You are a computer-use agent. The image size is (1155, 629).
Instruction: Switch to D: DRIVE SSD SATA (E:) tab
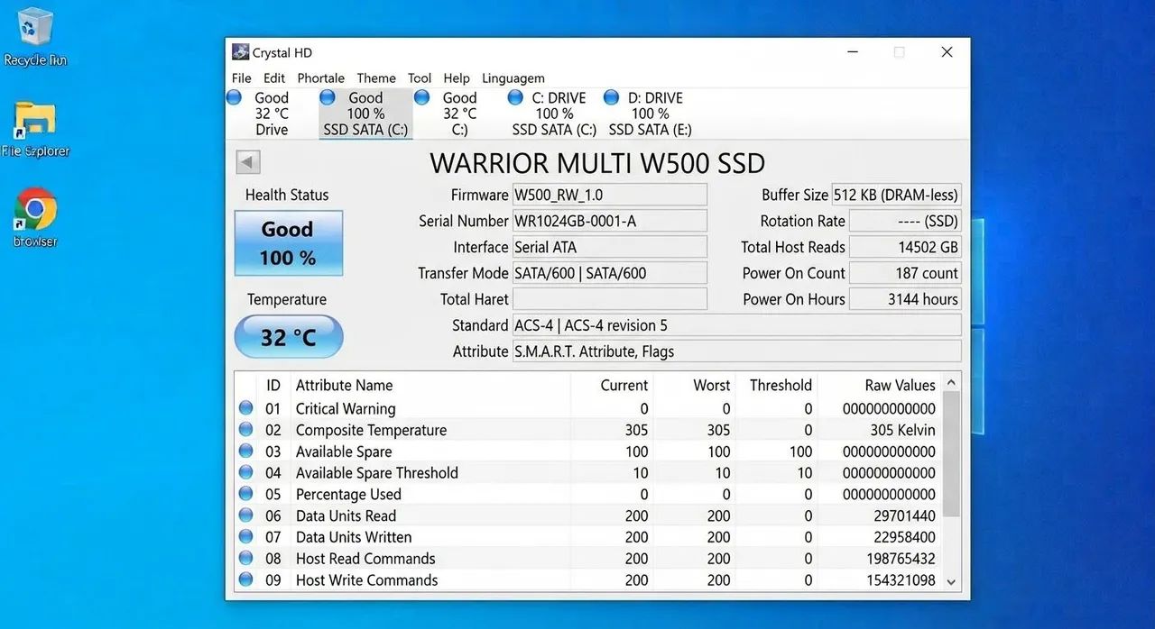pyautogui.click(x=650, y=114)
